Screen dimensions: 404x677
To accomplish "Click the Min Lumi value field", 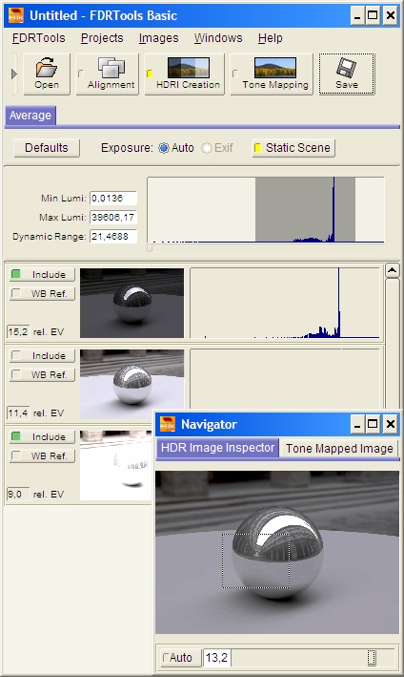I will [113, 199].
